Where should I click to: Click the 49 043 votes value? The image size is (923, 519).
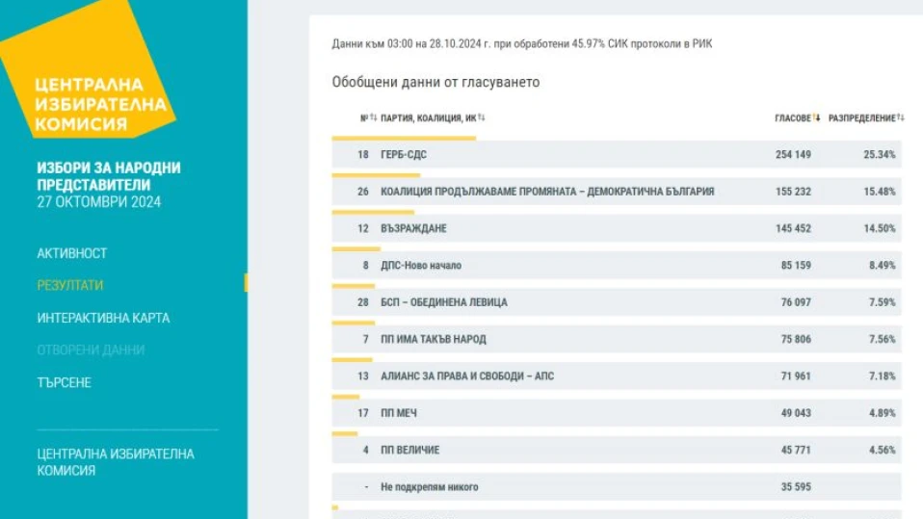[x=796, y=413]
